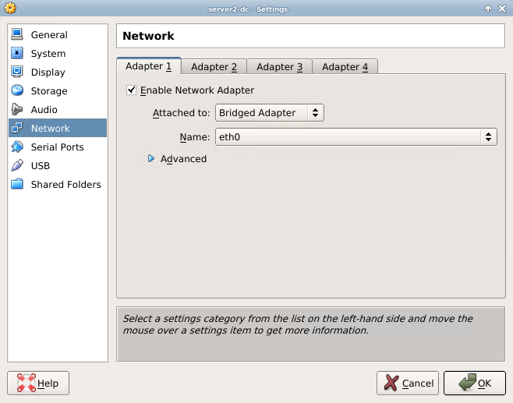
Task: Click the Name label
Action: click(x=195, y=137)
